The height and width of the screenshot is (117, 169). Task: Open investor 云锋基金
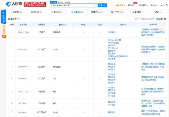click(x=111, y=32)
